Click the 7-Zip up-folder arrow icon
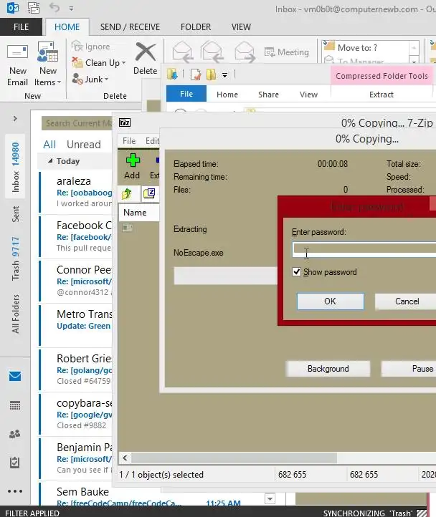The image size is (436, 517). click(127, 193)
